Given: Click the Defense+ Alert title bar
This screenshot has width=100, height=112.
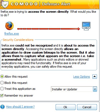Looking at the screenshot, I should (50, 4).
